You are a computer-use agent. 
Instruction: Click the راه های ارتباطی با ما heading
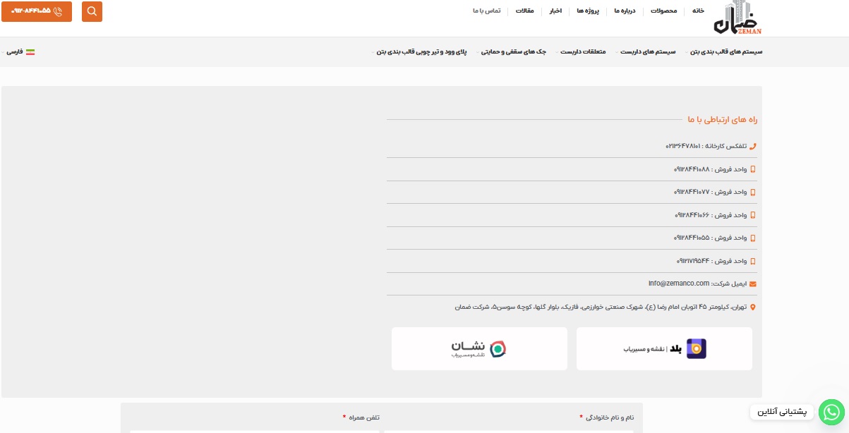pyautogui.click(x=723, y=120)
